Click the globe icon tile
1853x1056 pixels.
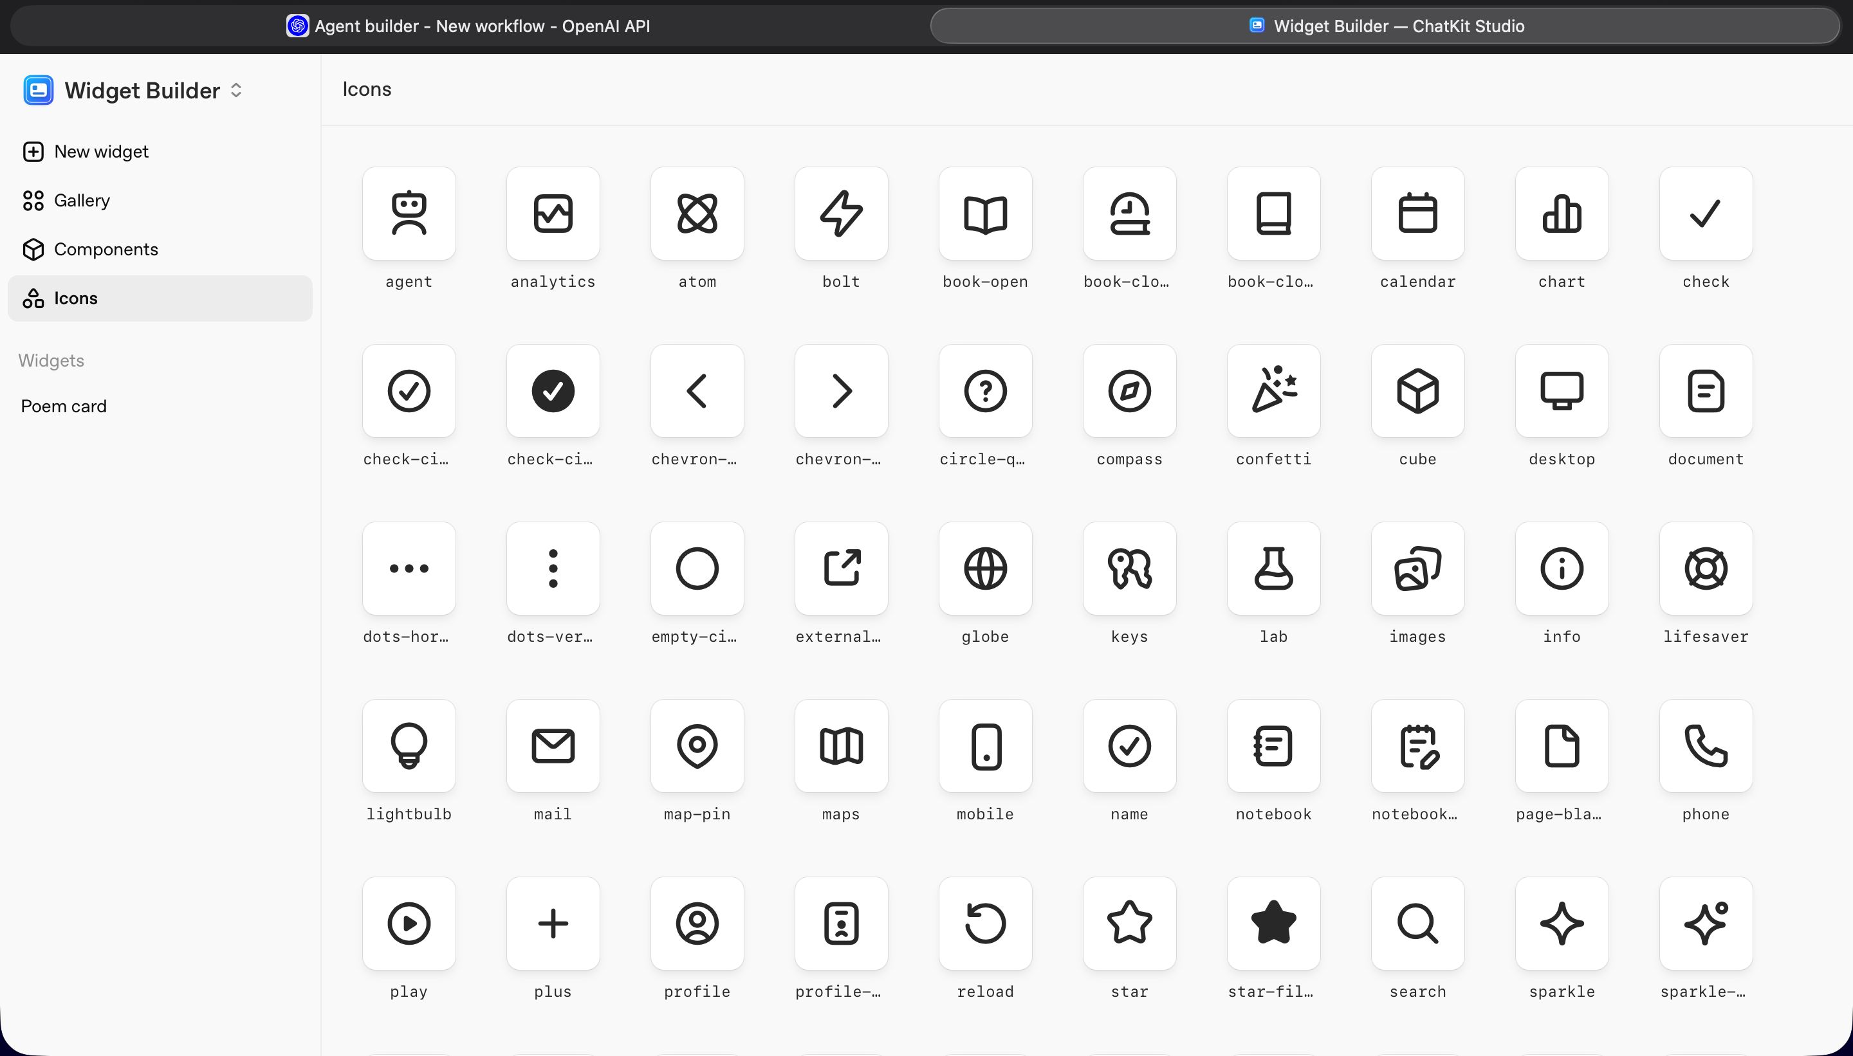[x=984, y=568]
